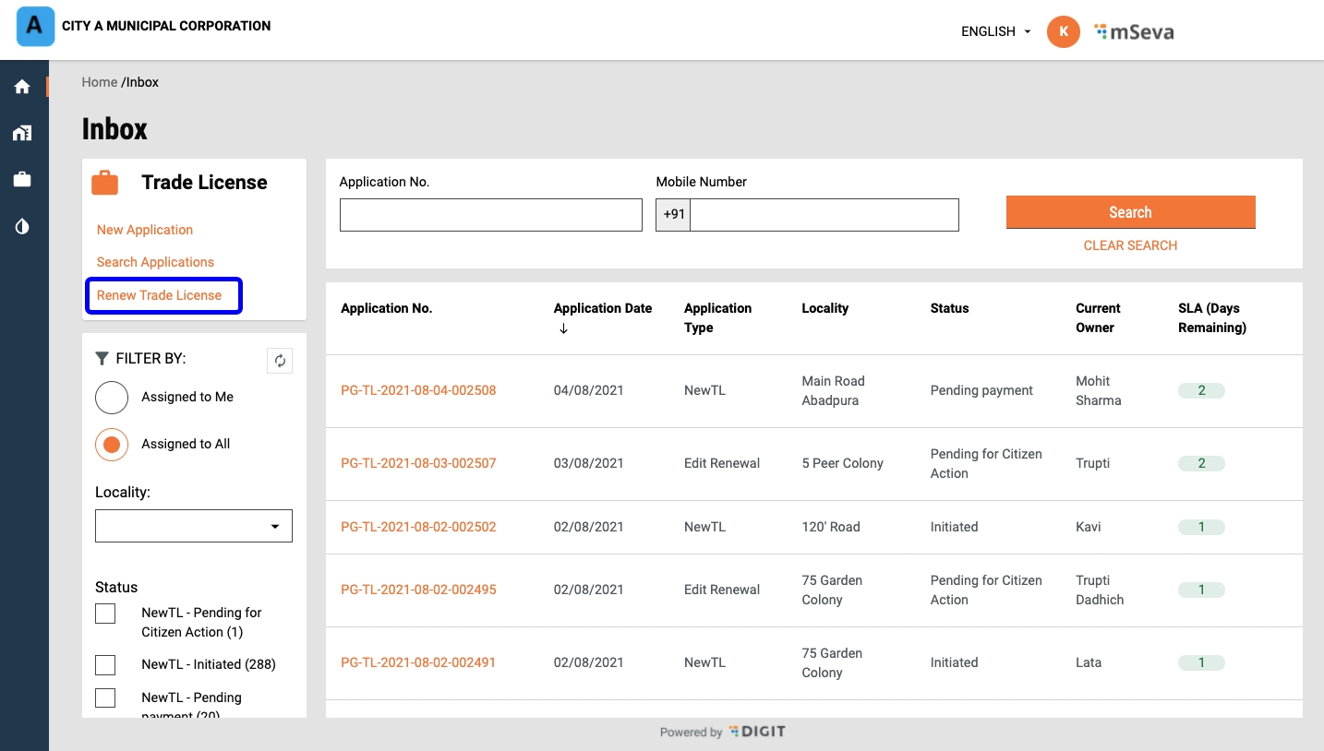The height and width of the screenshot is (751, 1324).
Task: Open the building icon in sidebar
Action: point(22,133)
